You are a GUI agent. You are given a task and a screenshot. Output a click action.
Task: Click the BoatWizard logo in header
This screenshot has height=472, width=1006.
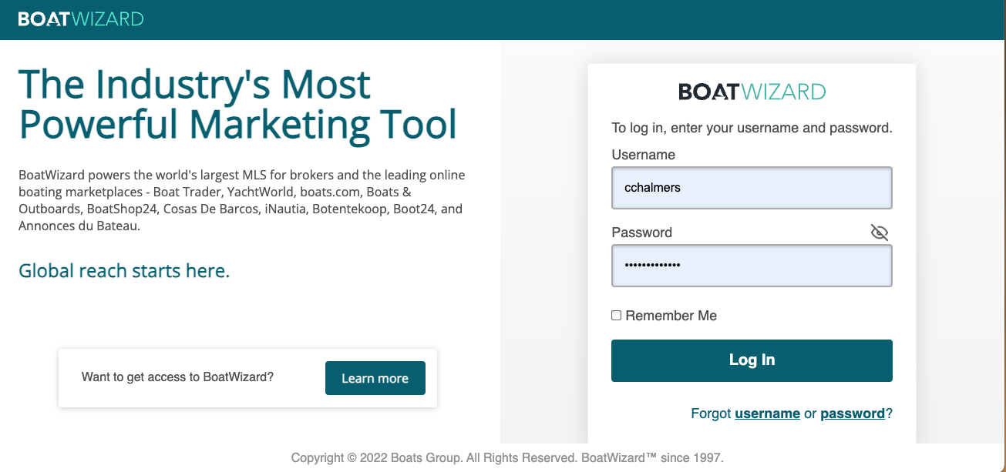[81, 19]
